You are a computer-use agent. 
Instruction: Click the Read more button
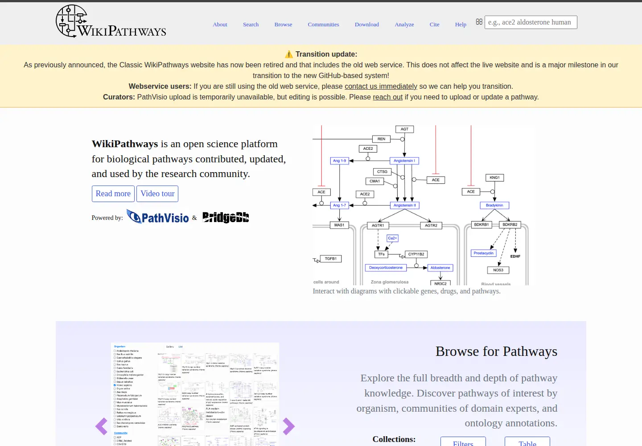[x=113, y=194]
